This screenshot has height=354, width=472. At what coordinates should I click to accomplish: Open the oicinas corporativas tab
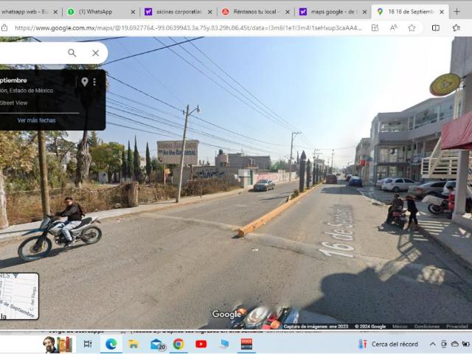click(x=178, y=12)
